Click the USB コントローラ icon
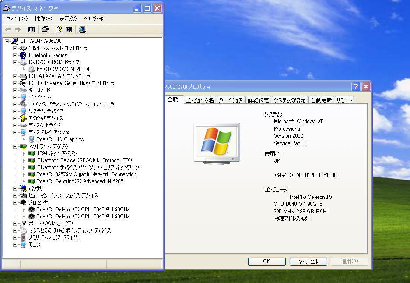Viewport: 410px width, 283px height. (23, 83)
